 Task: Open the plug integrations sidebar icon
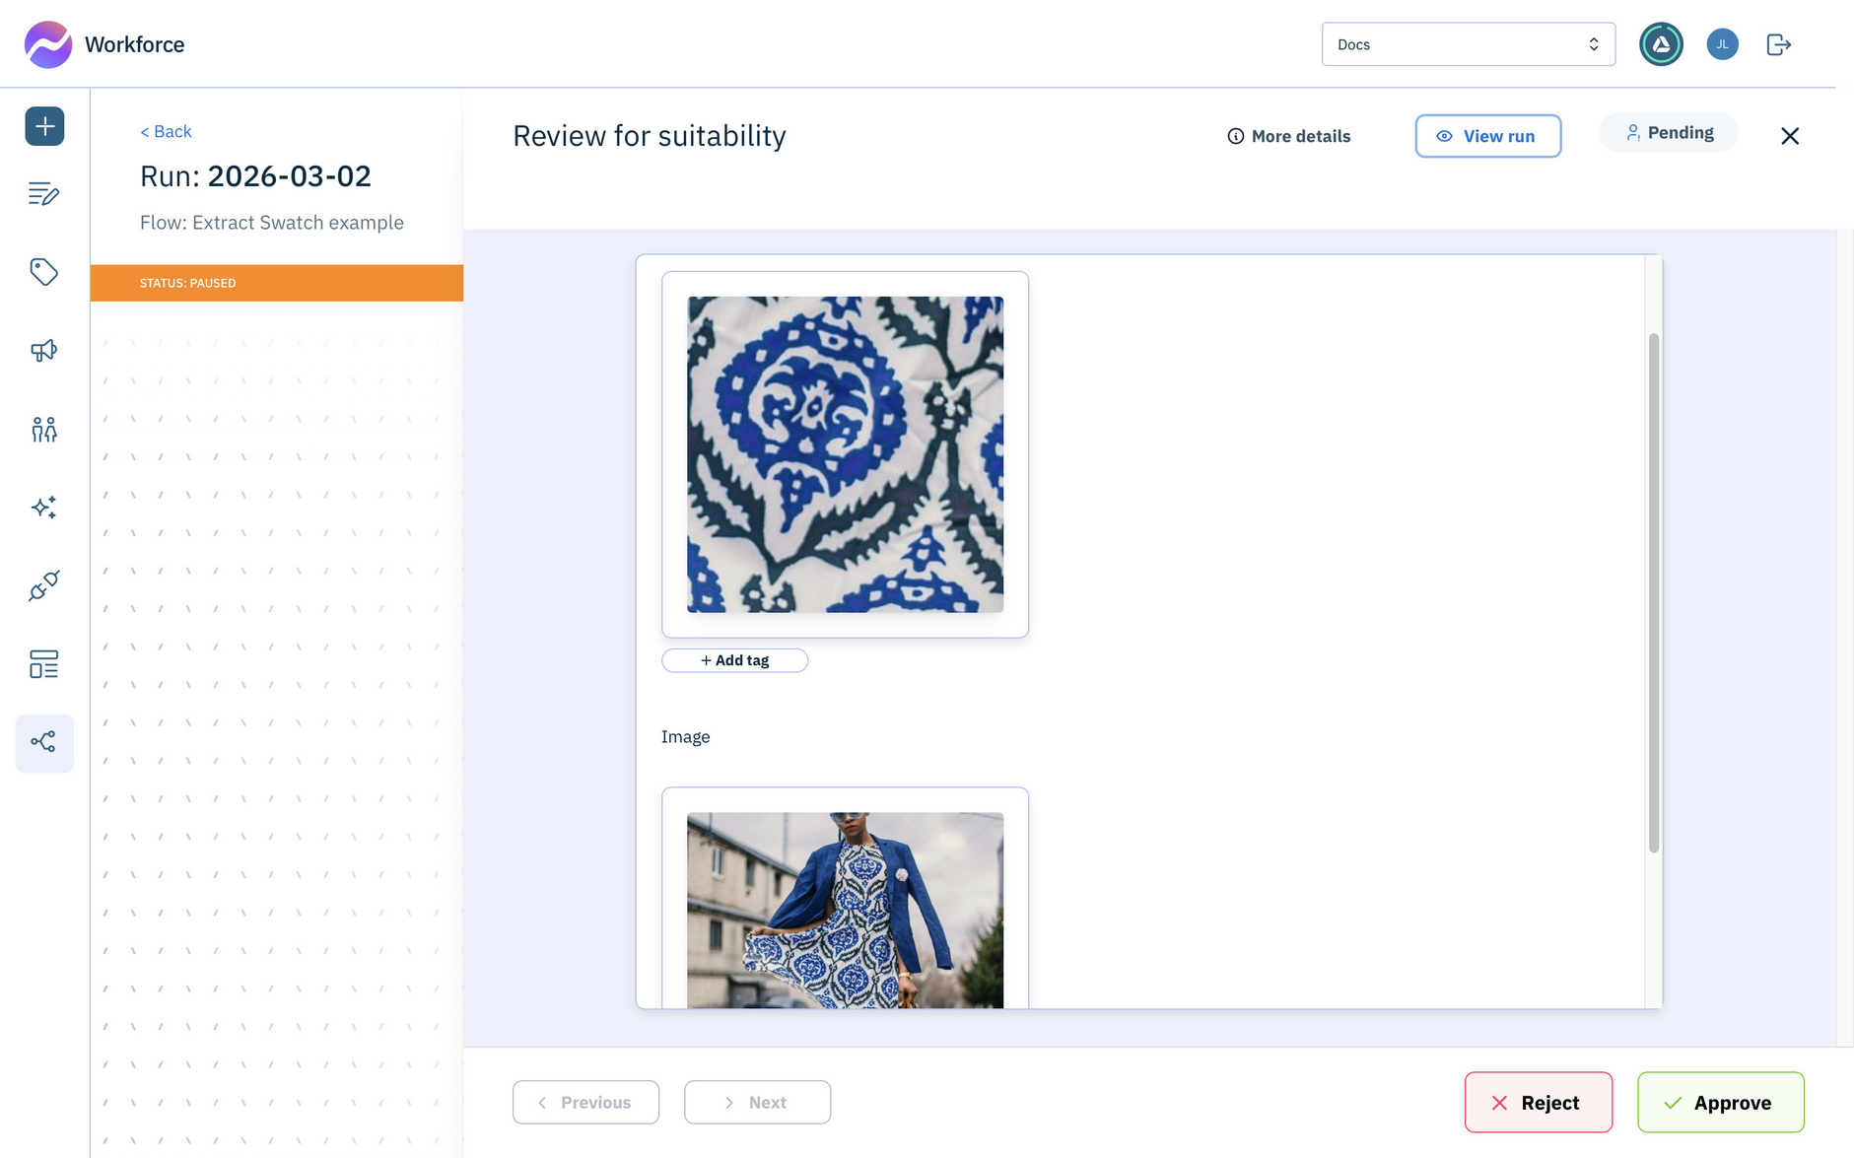pos(44,586)
